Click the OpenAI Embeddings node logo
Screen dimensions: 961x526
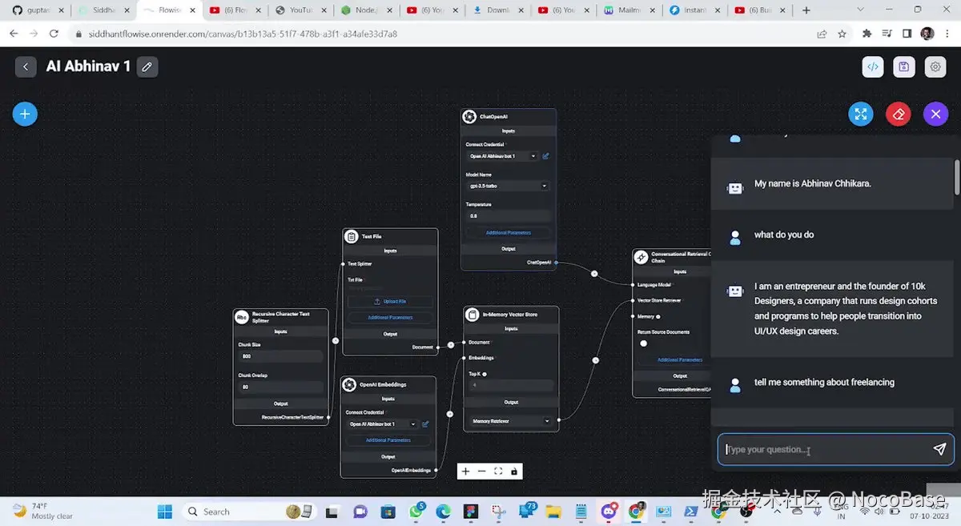click(349, 385)
